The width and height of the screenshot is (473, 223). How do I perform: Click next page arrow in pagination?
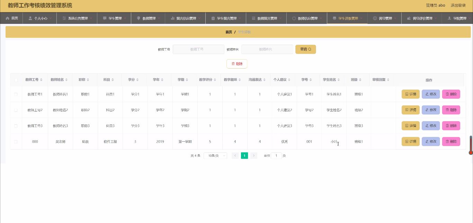coord(254,156)
